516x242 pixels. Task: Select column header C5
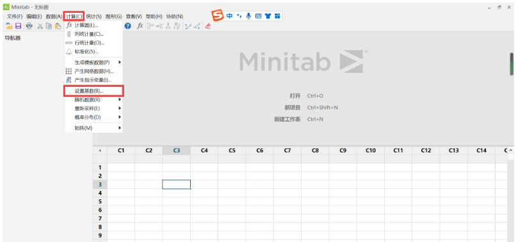click(232, 151)
